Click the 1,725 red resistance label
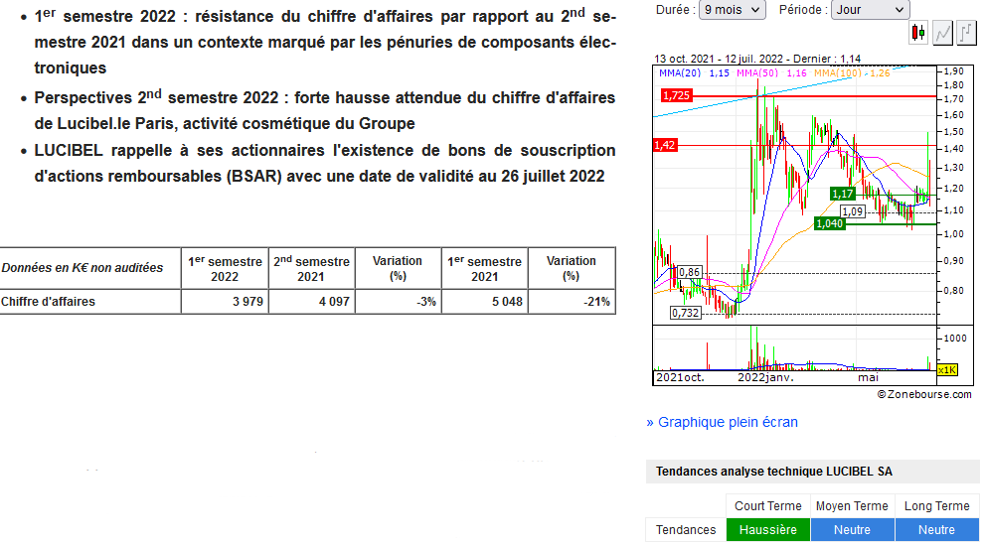The width and height of the screenshot is (985, 547). [x=676, y=95]
